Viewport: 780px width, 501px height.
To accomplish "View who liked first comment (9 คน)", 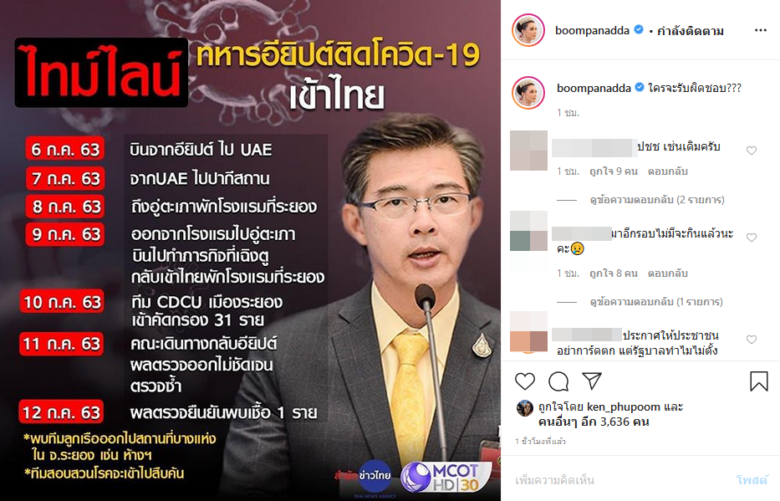I will 614,171.
